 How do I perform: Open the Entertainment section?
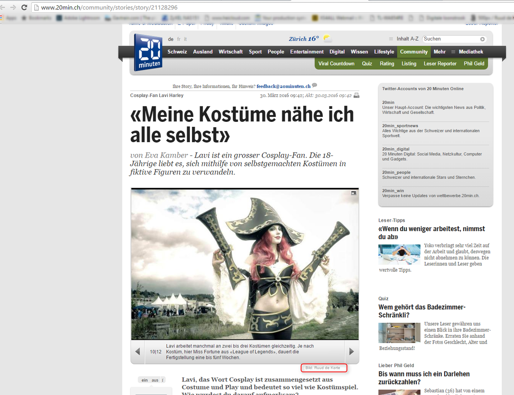point(307,52)
